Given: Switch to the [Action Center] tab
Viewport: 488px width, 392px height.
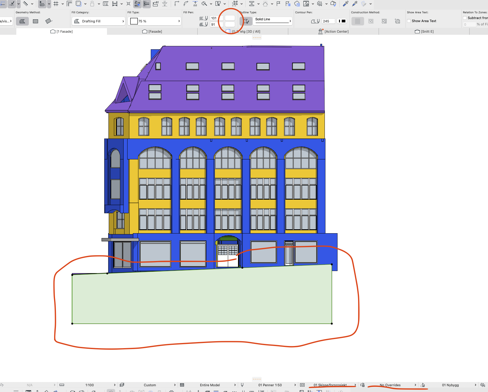Looking at the screenshot, I should (x=333, y=31).
